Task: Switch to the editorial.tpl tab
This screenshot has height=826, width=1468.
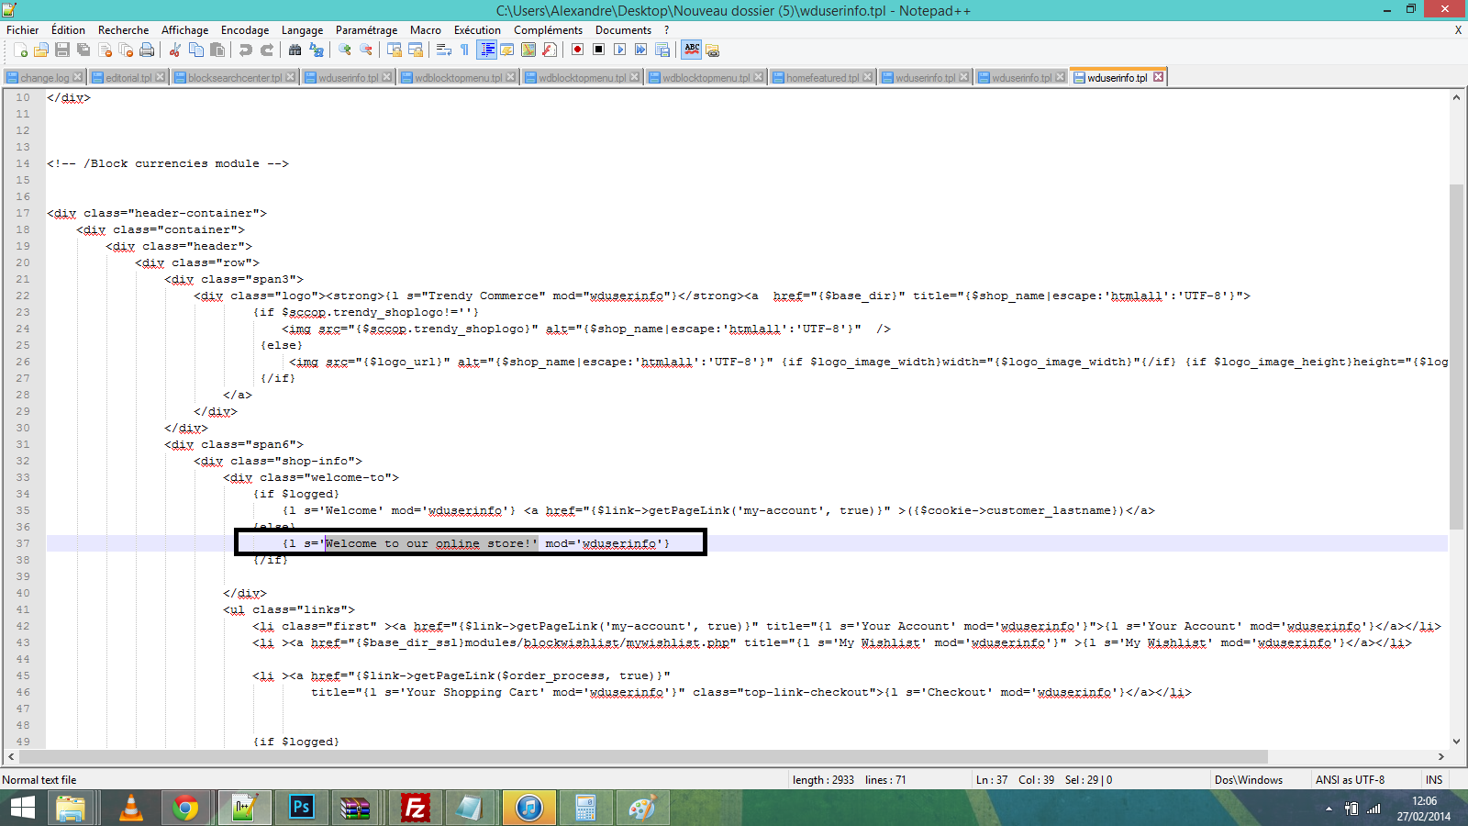Action: tap(128, 78)
